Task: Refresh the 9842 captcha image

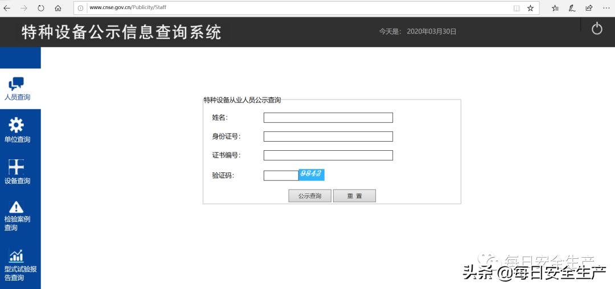Action: point(311,175)
